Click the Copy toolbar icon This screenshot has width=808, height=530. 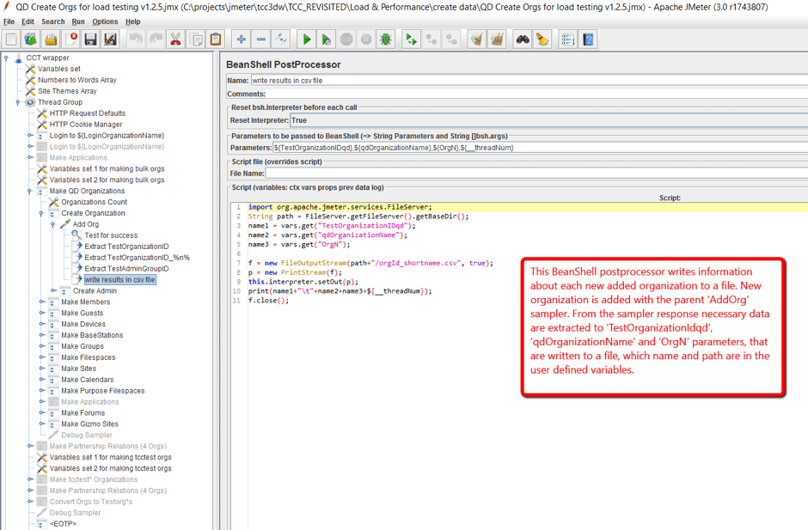click(x=195, y=40)
